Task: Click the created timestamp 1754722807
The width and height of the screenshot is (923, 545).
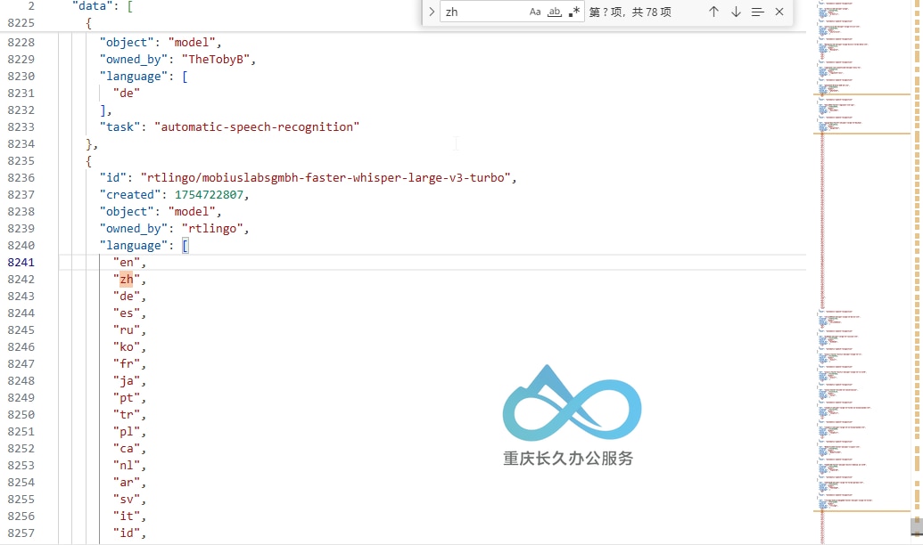Action: [x=209, y=195]
